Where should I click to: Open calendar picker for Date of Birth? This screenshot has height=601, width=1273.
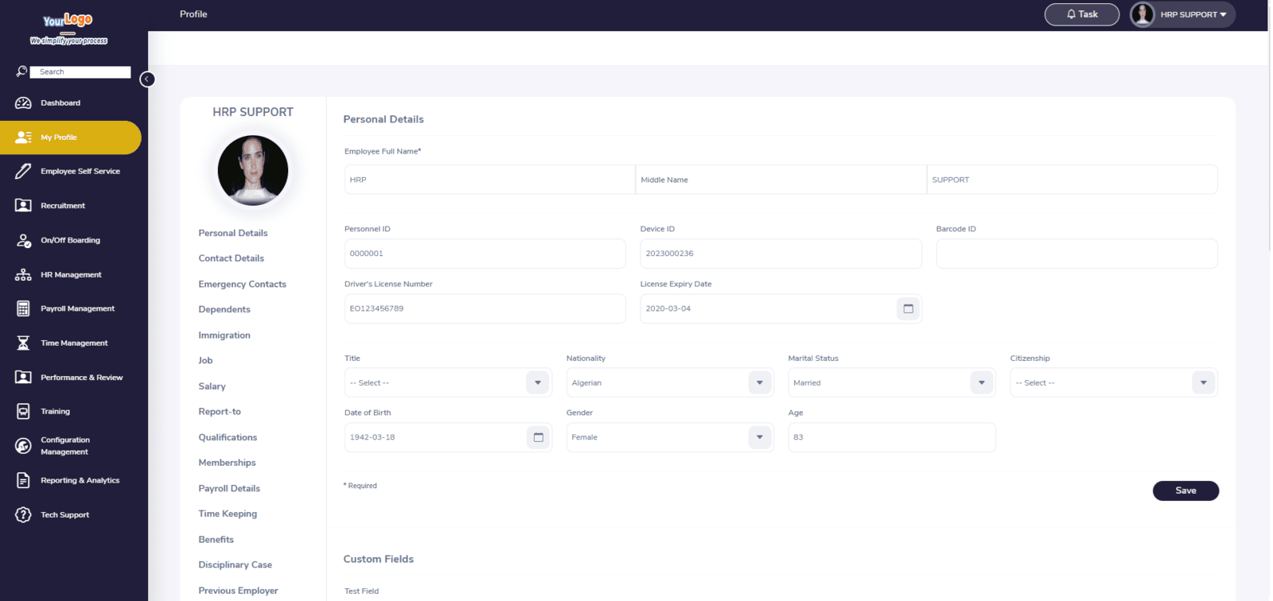[x=538, y=437]
